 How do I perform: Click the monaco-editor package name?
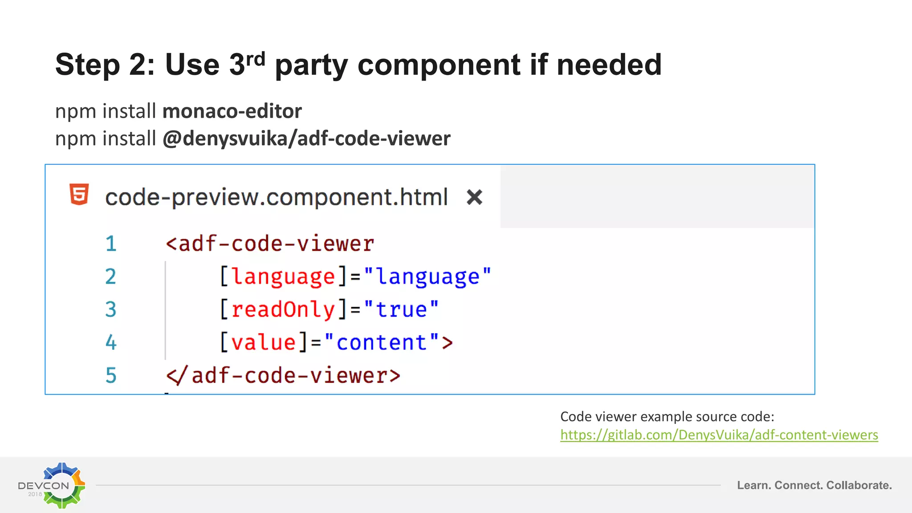click(232, 111)
